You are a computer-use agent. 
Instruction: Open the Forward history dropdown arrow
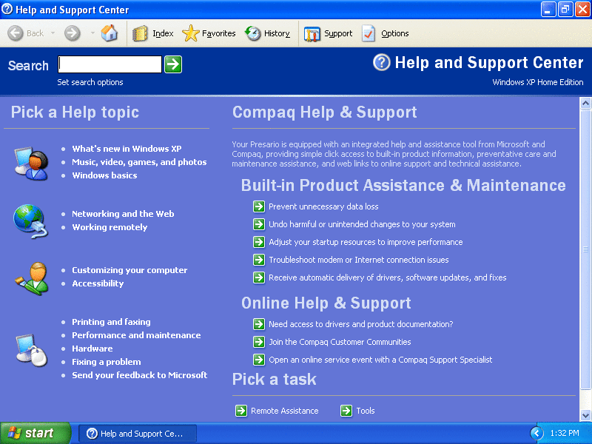(x=92, y=33)
